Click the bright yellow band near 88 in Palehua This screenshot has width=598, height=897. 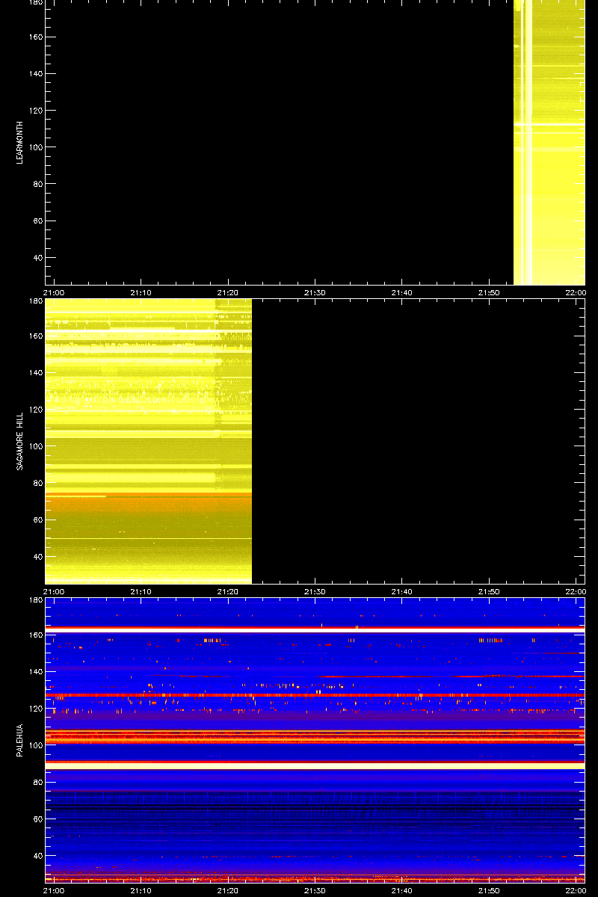tap(315, 765)
